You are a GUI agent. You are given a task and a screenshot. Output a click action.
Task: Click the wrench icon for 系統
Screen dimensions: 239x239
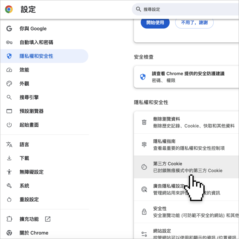click(x=9, y=186)
